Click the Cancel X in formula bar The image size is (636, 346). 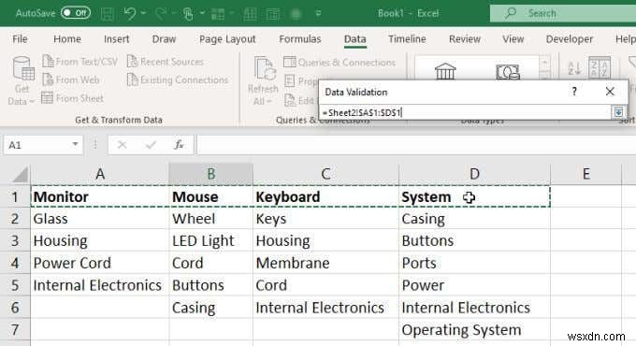pos(123,145)
